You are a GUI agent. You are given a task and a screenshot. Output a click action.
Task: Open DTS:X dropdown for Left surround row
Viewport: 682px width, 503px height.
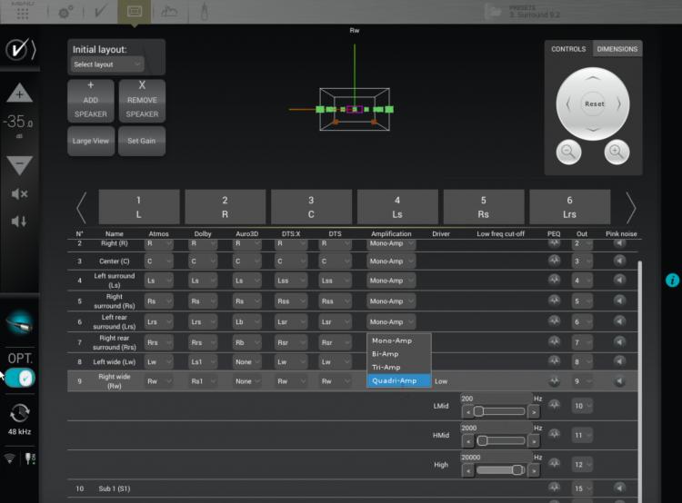point(291,281)
